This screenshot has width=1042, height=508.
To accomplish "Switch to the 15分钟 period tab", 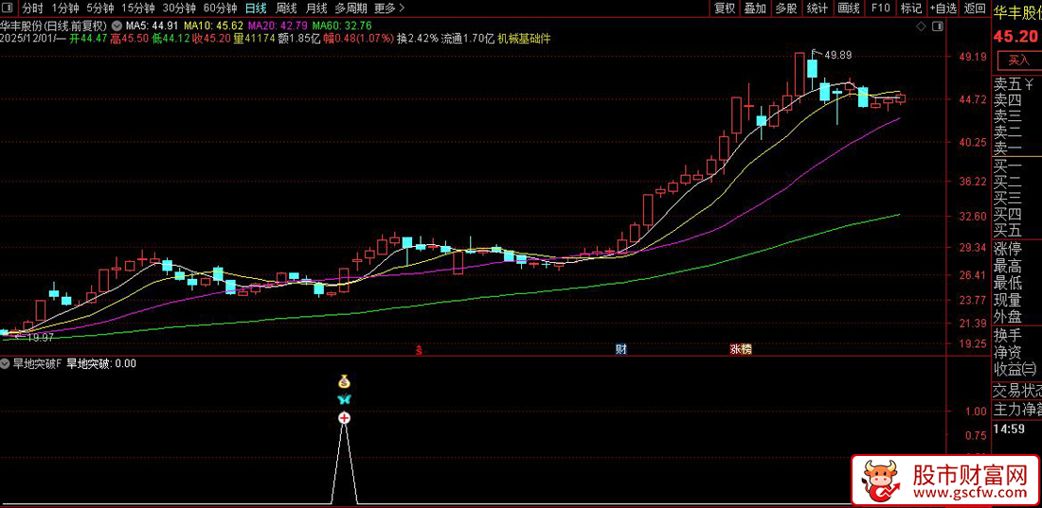I will [138, 9].
